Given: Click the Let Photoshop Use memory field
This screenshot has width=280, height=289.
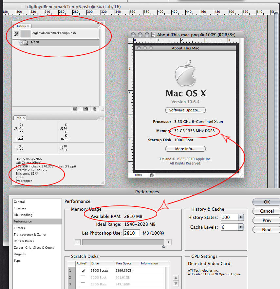Looking at the screenshot, I should (132, 233).
